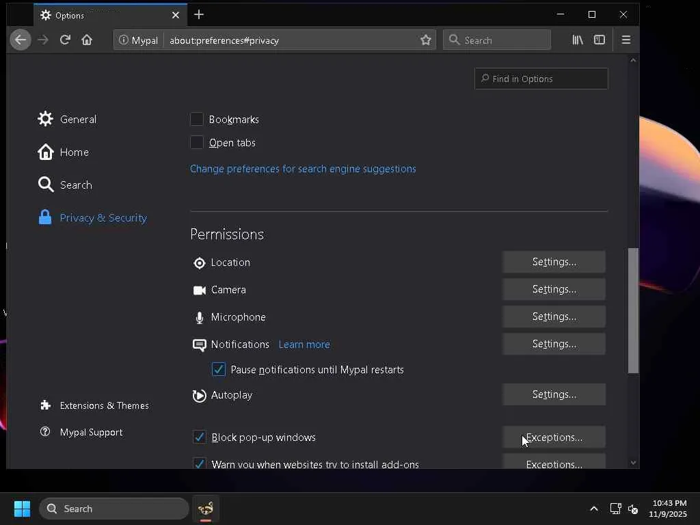Click the Mypal taskbar icon

205,509
